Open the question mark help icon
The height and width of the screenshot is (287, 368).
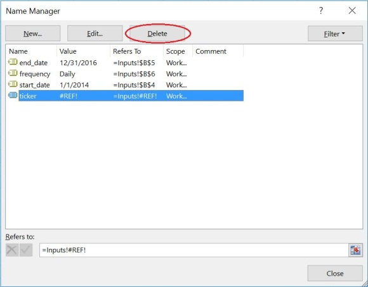321,11
